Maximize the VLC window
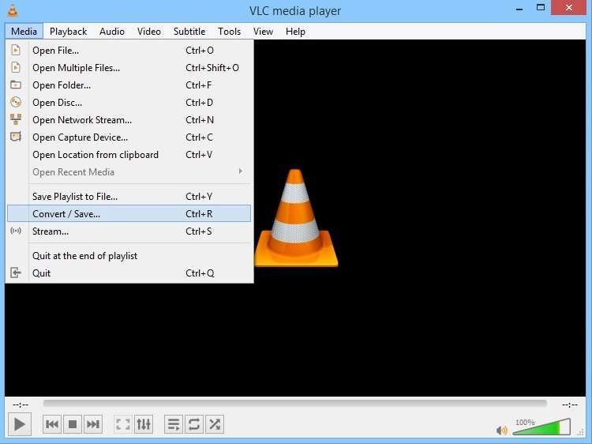 coord(541,8)
